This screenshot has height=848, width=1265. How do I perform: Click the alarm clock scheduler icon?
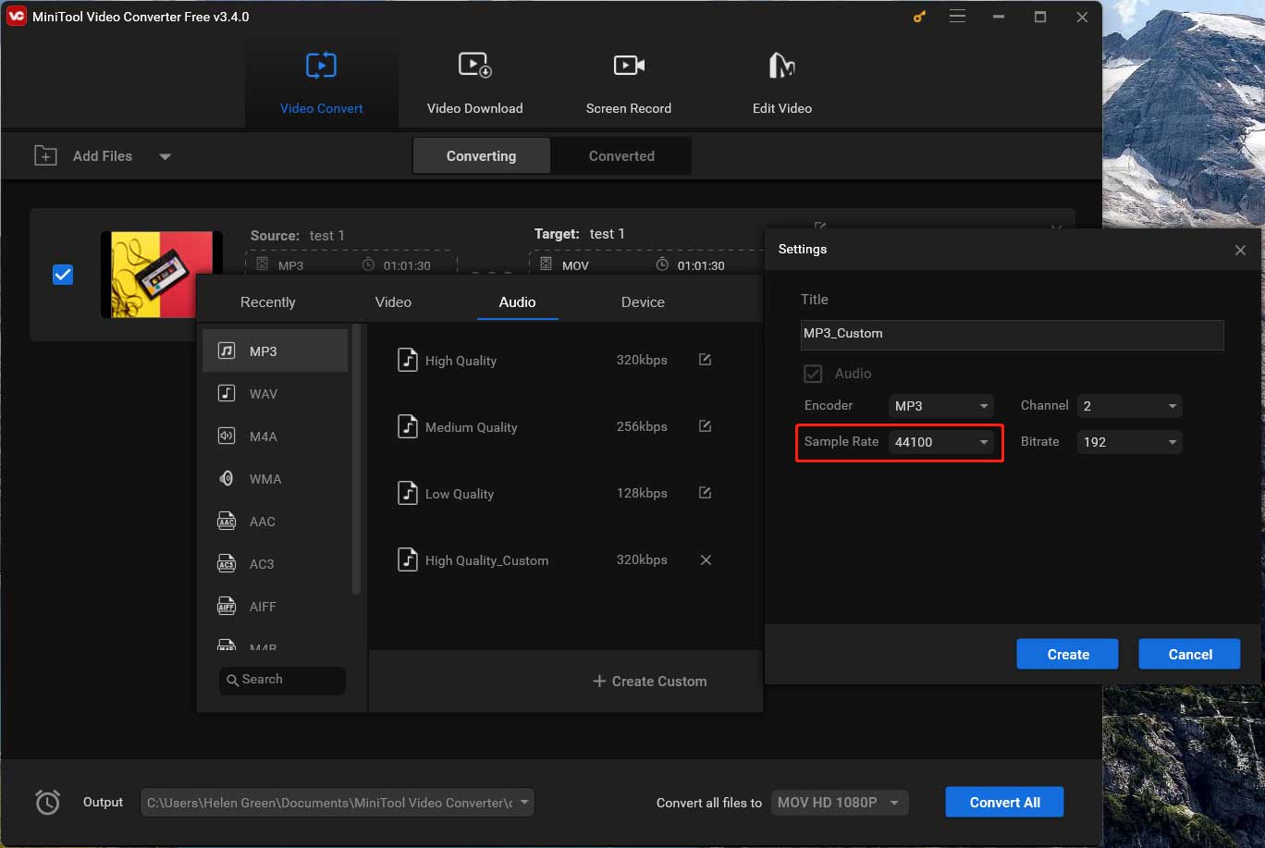[x=47, y=802]
